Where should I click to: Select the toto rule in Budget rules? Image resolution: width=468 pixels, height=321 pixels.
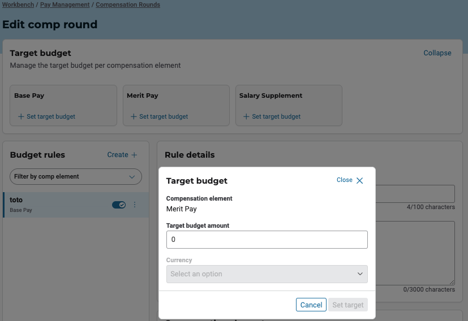(57, 205)
